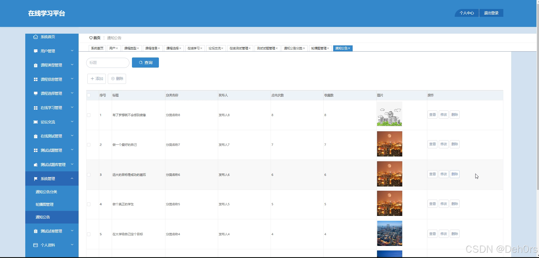Click 查看 for row 1

432,115
